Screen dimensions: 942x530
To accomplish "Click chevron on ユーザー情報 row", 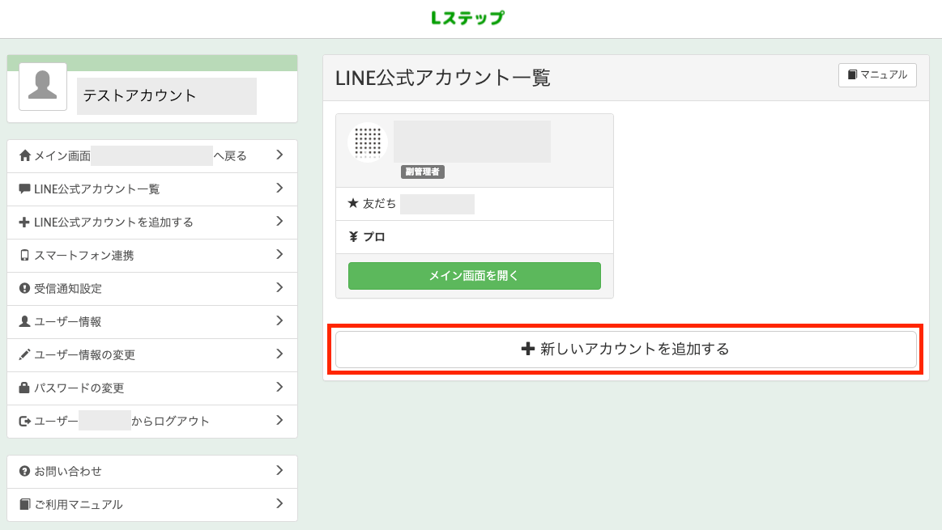I will (x=279, y=320).
